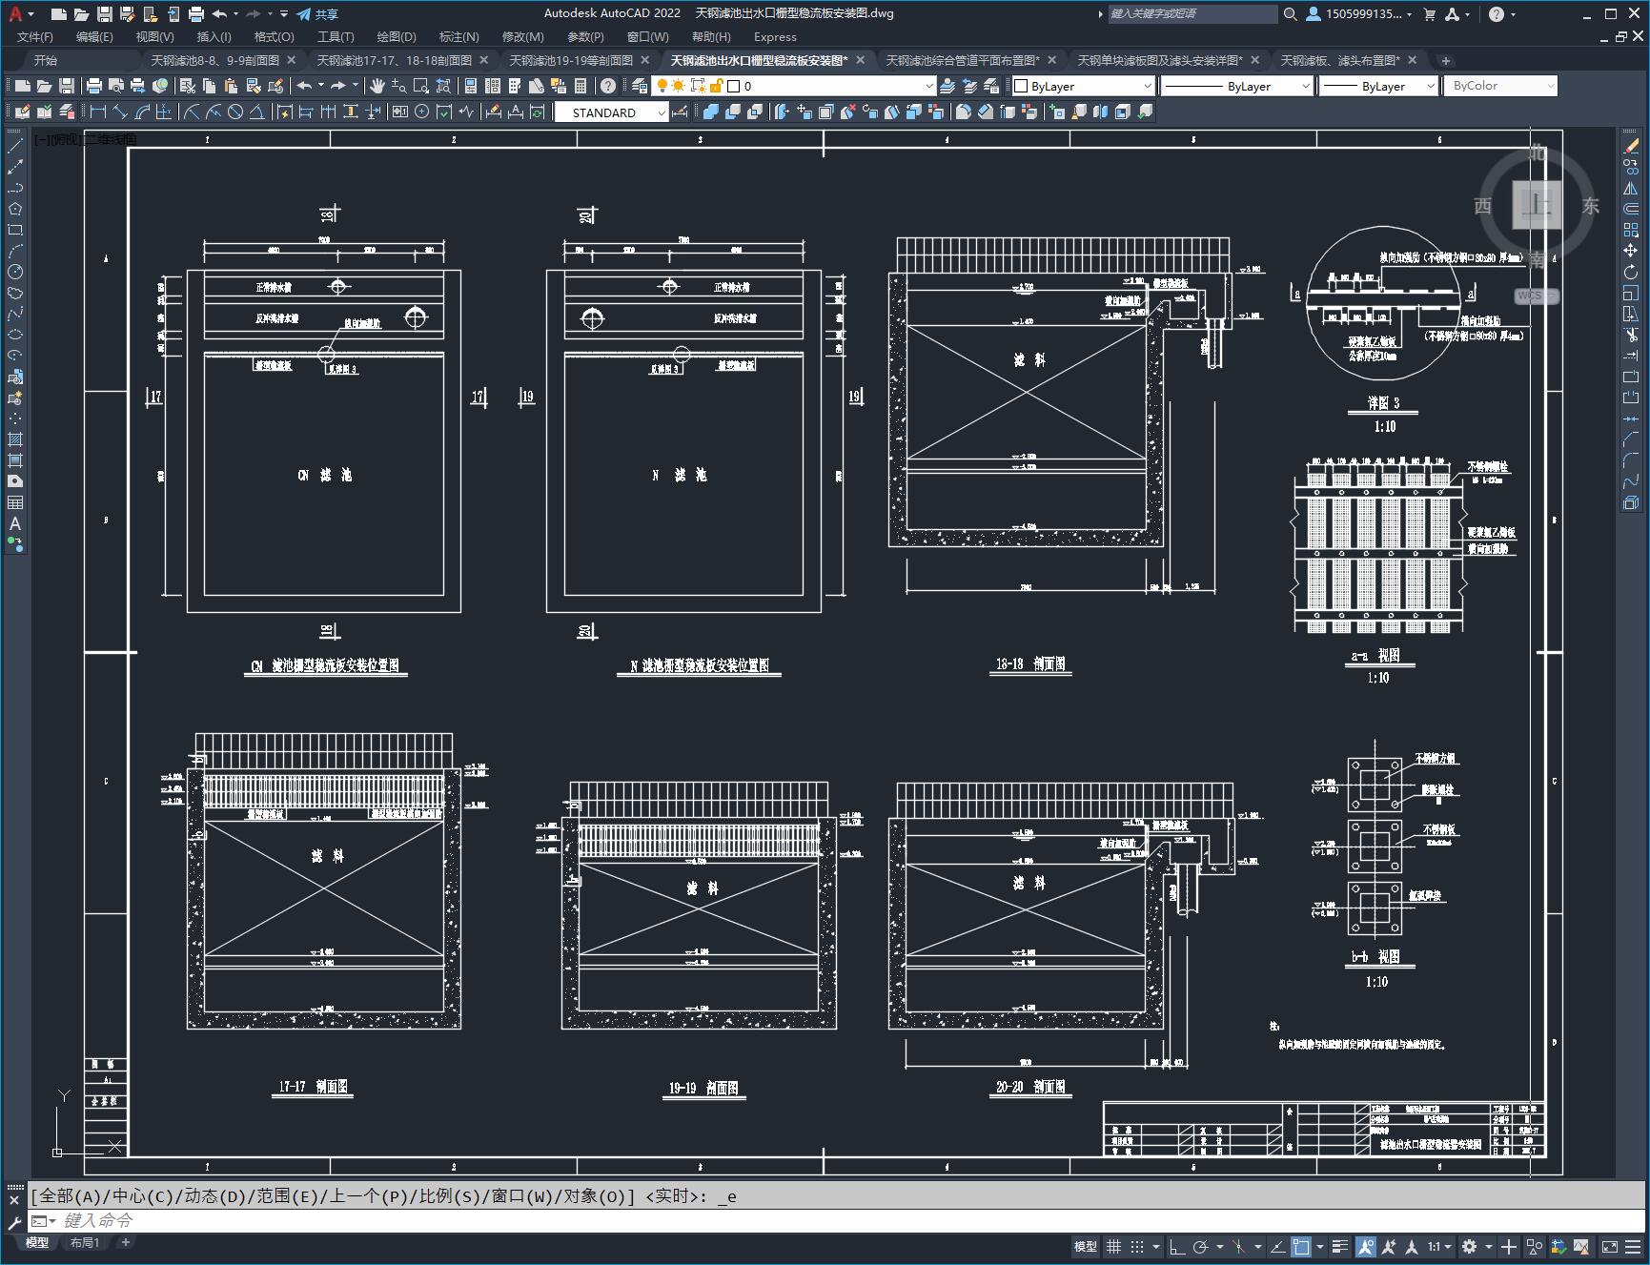
Task: Select the Hatch tool in draw toolbar
Action: (15, 439)
